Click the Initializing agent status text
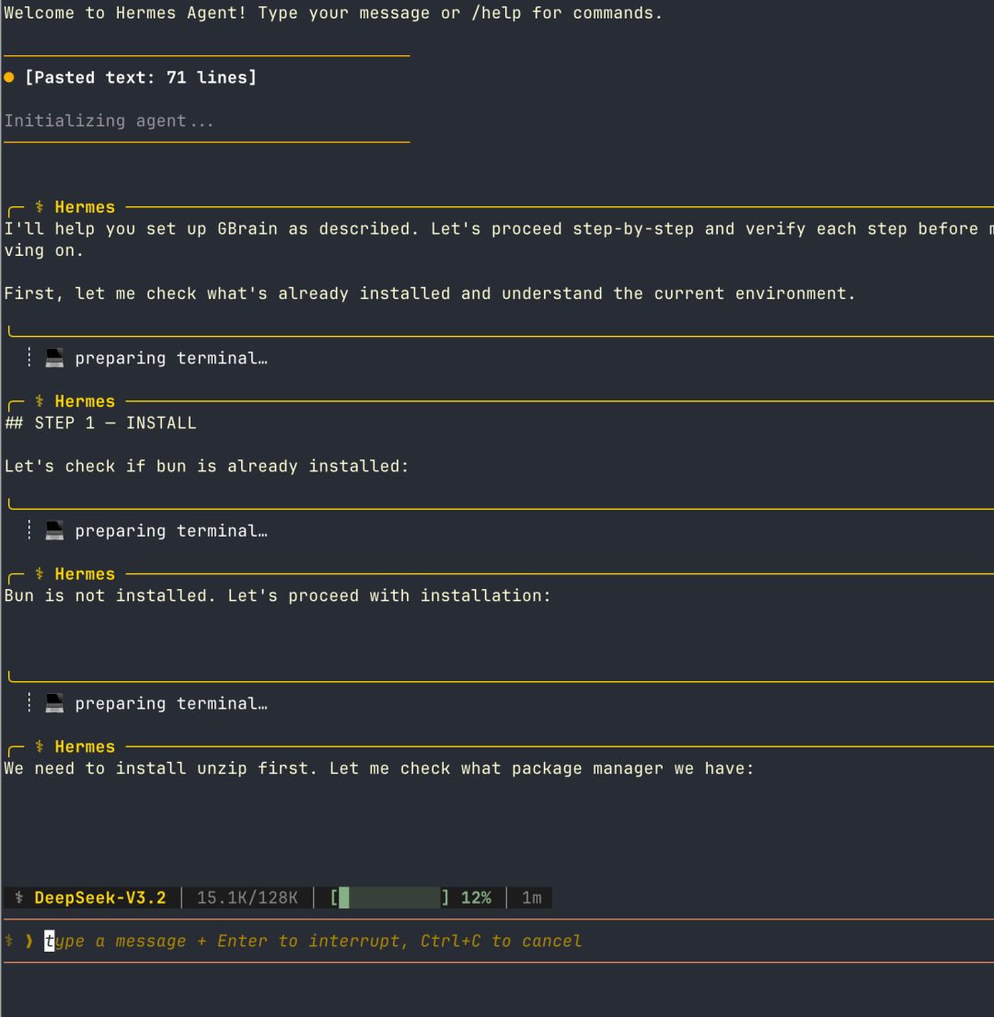Viewport: 994px width, 1017px height. tap(109, 121)
